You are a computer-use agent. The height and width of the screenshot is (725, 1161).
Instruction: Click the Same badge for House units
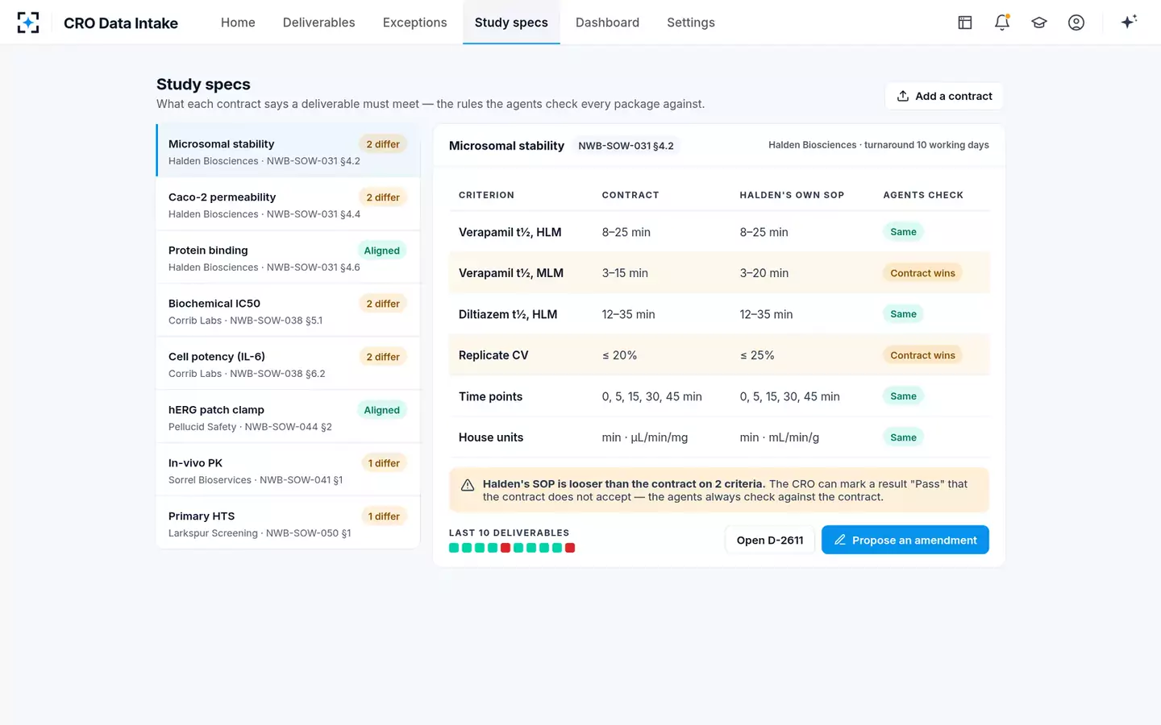903,437
